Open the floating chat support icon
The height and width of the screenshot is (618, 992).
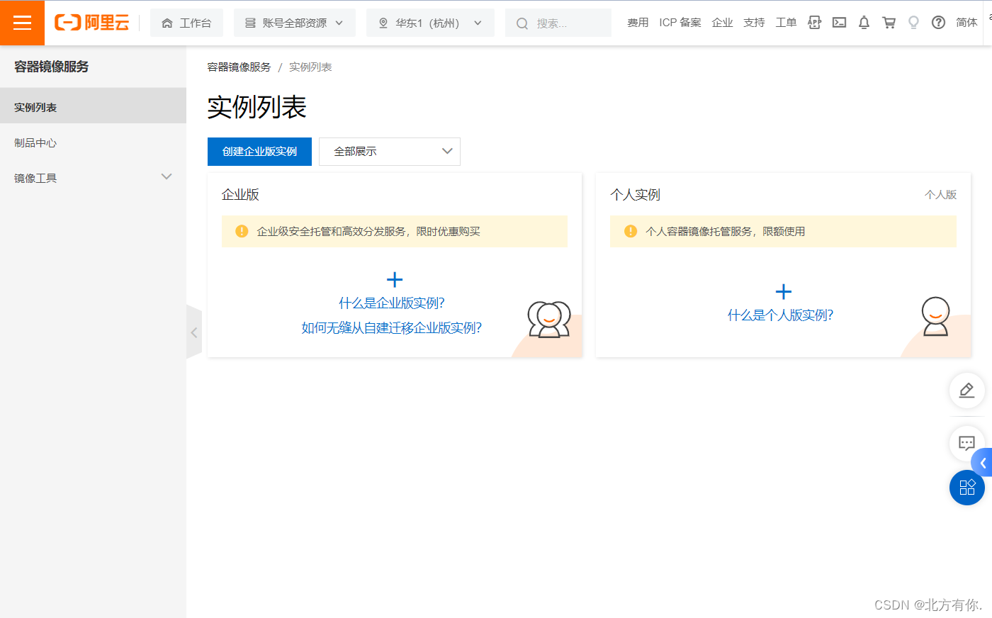point(966,444)
